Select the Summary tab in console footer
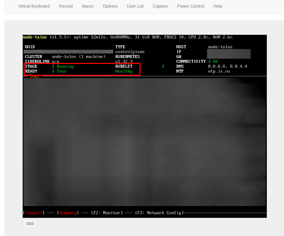The width and height of the screenshot is (284, 236). [68, 213]
